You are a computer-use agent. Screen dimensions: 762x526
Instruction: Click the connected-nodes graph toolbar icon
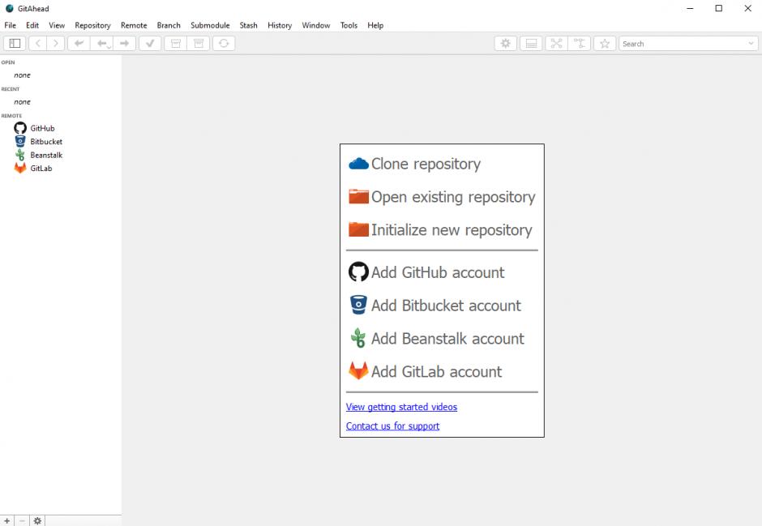[556, 43]
